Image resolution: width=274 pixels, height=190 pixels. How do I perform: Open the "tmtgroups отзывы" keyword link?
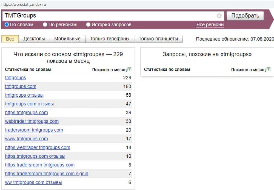pyautogui.click(x=24, y=95)
